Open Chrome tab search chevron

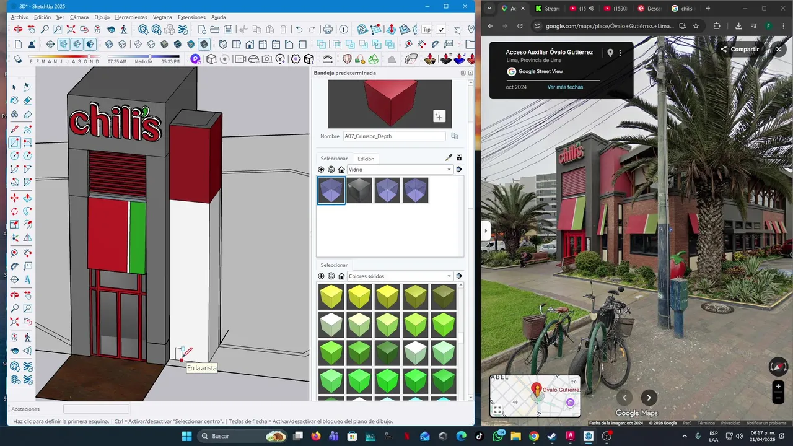[489, 9]
